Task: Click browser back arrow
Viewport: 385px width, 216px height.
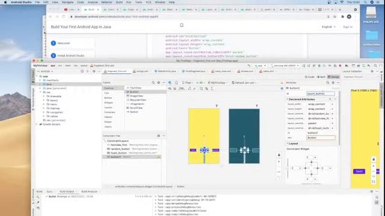Action: pos(51,17)
